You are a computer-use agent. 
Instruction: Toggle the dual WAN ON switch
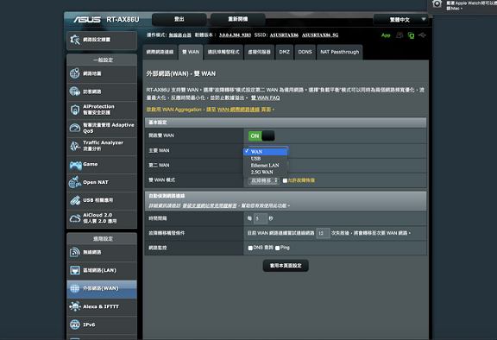tap(261, 136)
